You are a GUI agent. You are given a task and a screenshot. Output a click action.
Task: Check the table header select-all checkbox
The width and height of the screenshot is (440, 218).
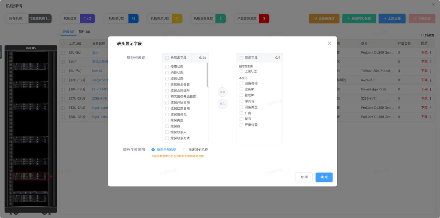click(63, 44)
